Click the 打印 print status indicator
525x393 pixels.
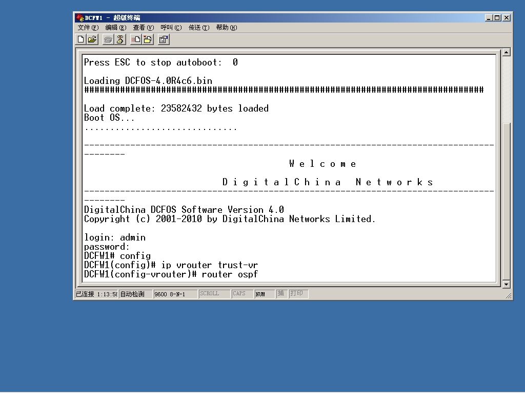tap(298, 294)
